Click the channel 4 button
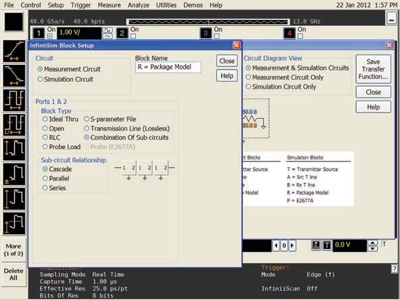Screen dimensions: 400x300 [289, 33]
